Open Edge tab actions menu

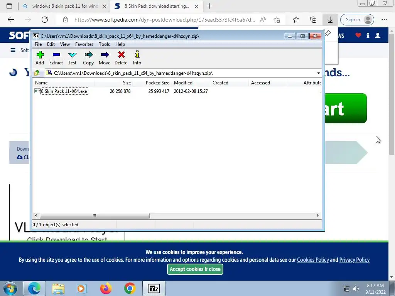9,6
